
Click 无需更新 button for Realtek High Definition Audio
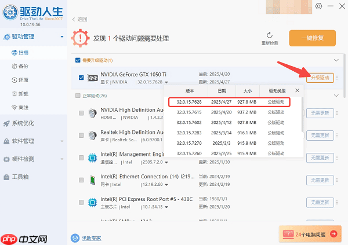point(320,136)
